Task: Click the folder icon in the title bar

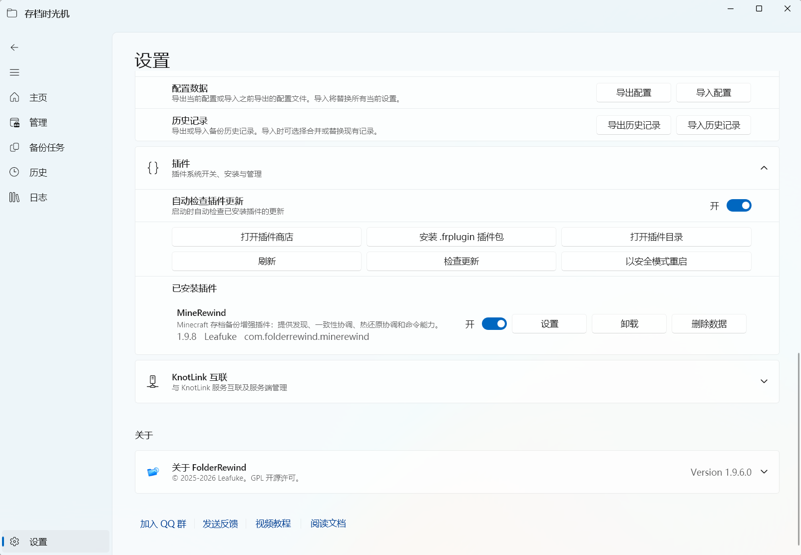Action: pyautogui.click(x=12, y=13)
